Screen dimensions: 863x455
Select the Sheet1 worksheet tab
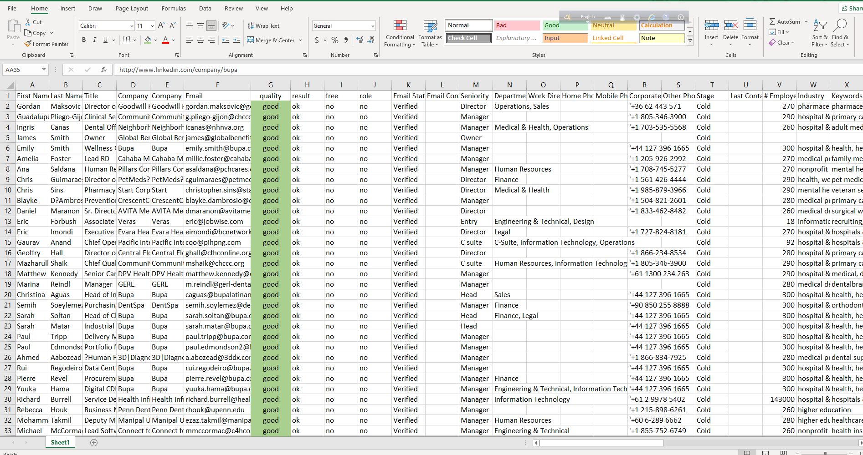click(60, 442)
